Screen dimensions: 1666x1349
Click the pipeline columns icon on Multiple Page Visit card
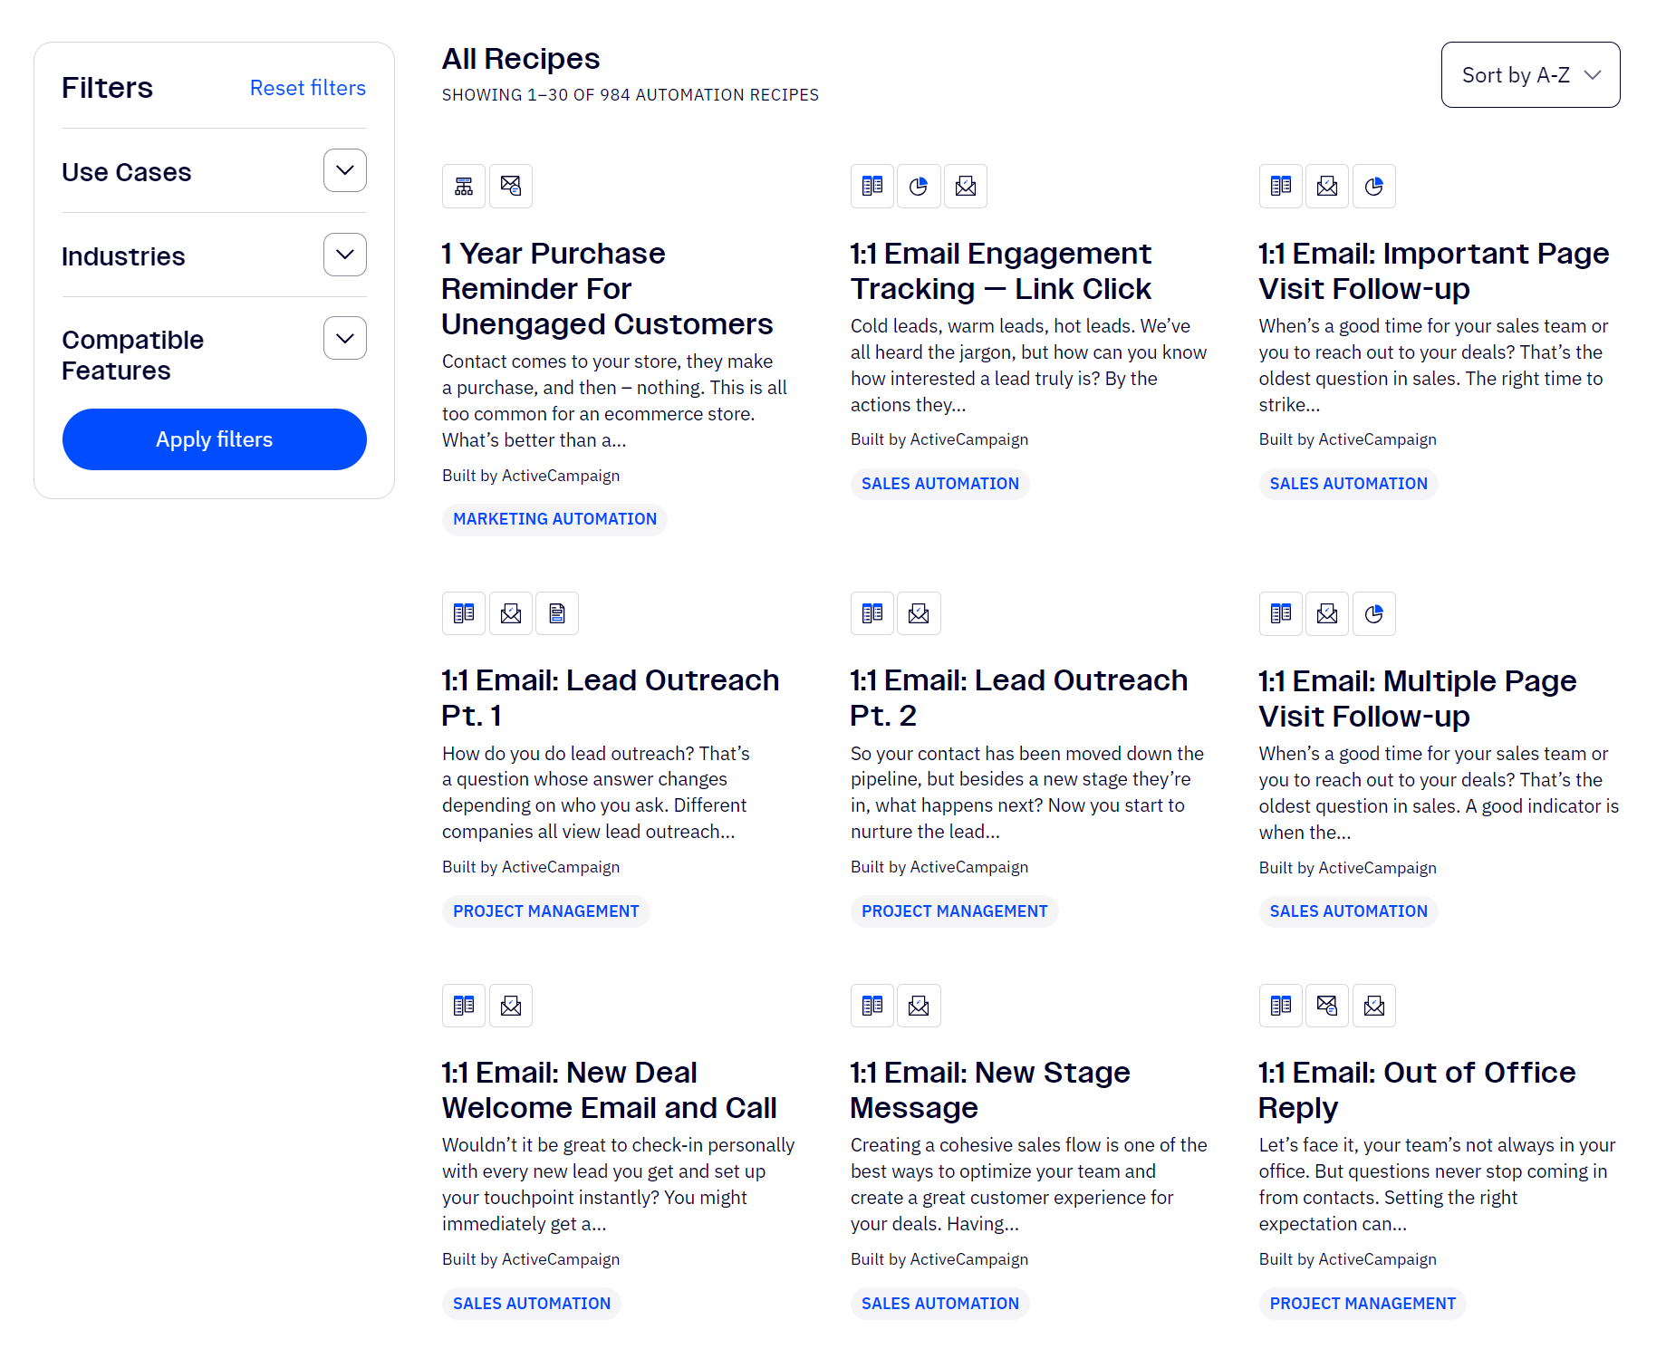click(1281, 613)
